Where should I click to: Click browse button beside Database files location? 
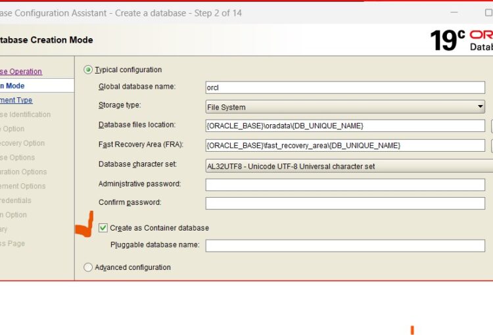(491, 125)
